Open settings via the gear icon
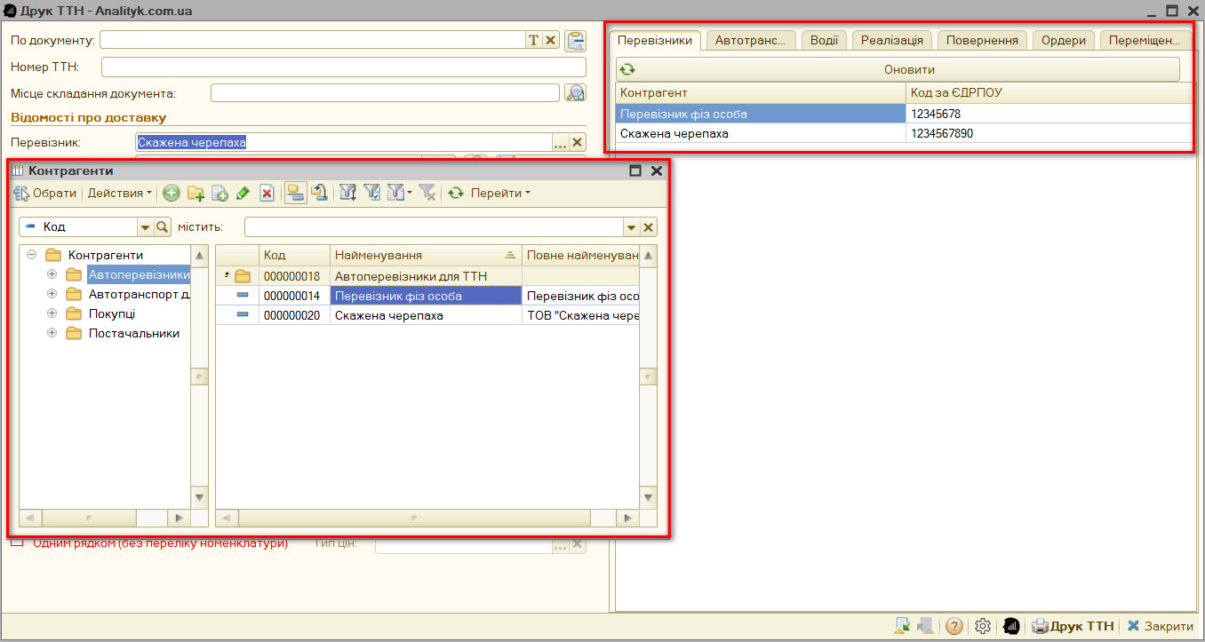Image resolution: width=1205 pixels, height=642 pixels. pyautogui.click(x=982, y=626)
